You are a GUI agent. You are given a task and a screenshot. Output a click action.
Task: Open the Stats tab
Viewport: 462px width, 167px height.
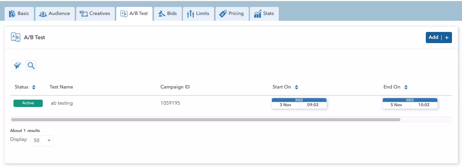(x=264, y=14)
